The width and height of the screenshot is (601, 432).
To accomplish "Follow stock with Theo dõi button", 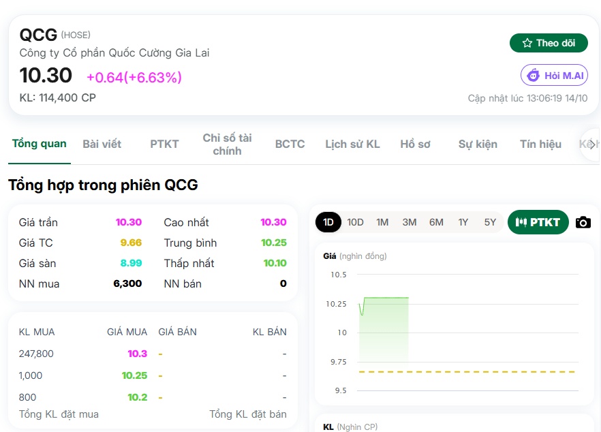I will click(549, 43).
